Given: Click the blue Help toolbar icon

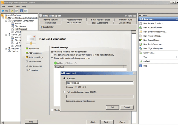Looking at the screenshot, I should [x=21, y=11].
